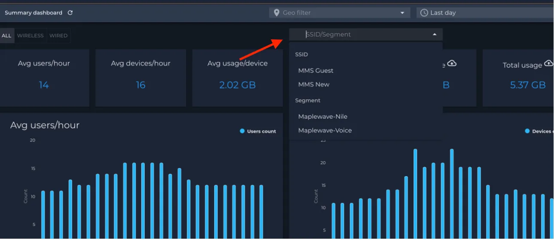The image size is (554, 240).
Task: Click the Total usage card label
Action: click(522, 65)
